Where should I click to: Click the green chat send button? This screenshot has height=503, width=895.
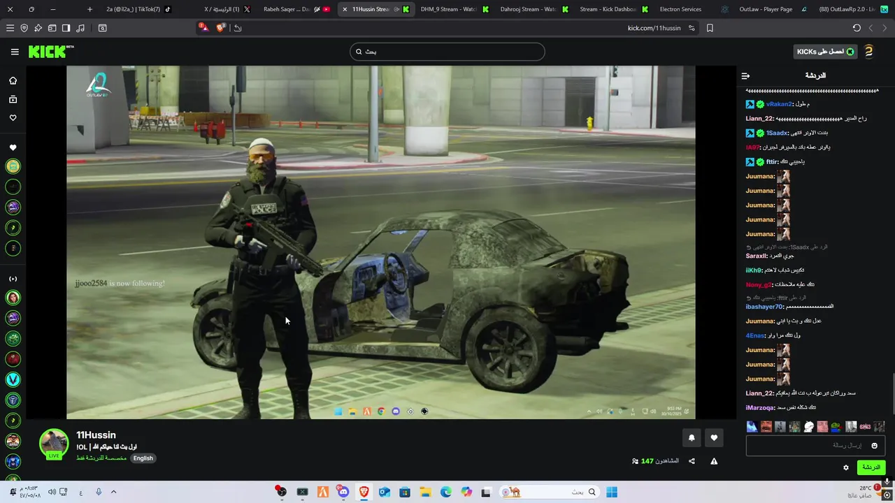click(871, 467)
